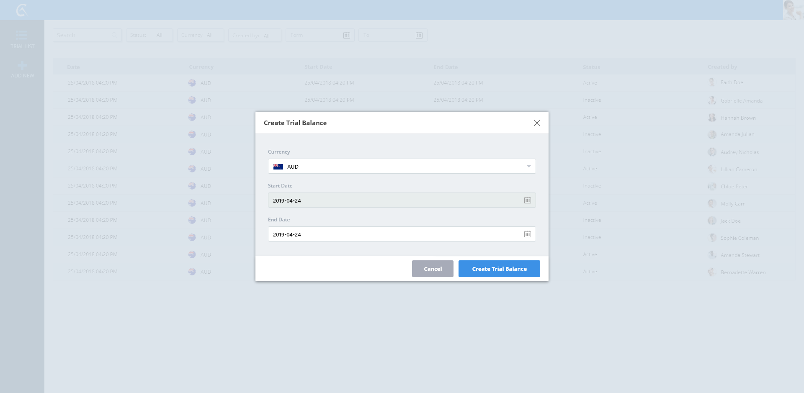
Task: Open the End Date calendar picker icon
Action: coord(527,234)
